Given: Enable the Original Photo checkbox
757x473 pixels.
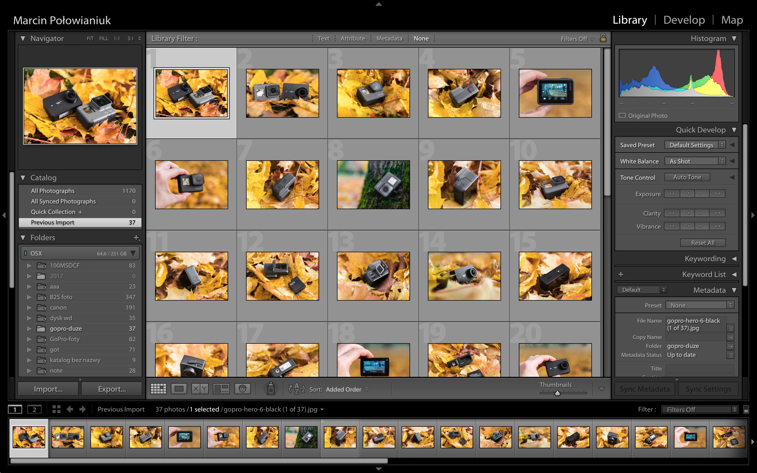Looking at the screenshot, I should [x=622, y=115].
